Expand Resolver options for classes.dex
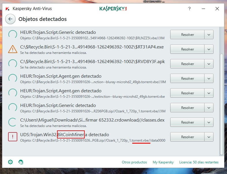227x174 pixels. pyautogui.click(x=209, y=122)
